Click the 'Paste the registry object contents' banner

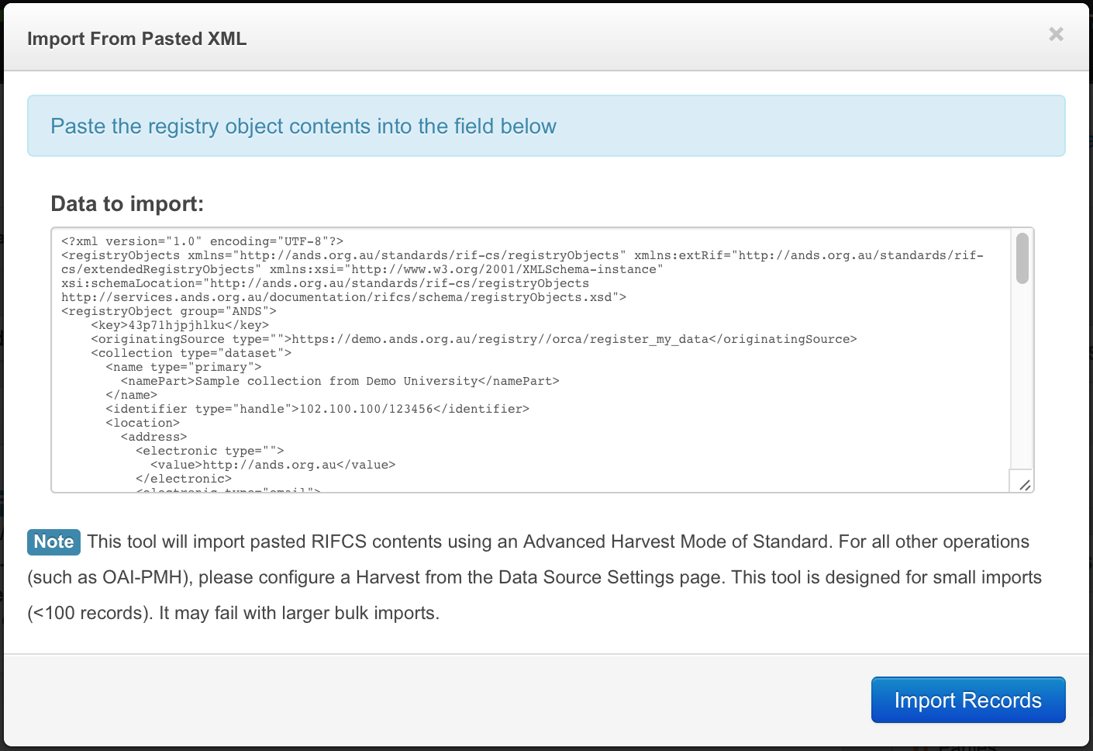click(303, 126)
